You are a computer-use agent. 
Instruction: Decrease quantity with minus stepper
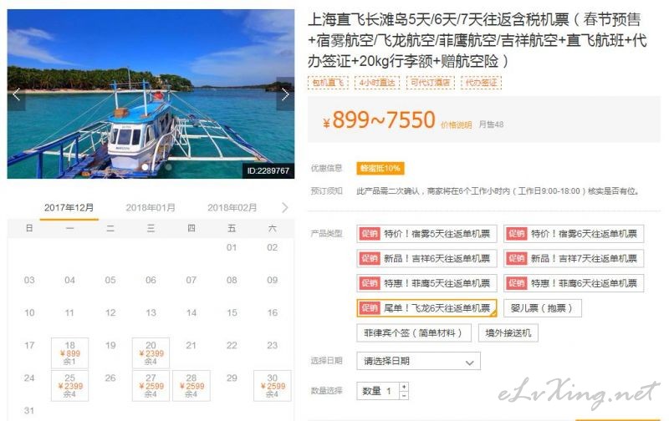pos(404,395)
